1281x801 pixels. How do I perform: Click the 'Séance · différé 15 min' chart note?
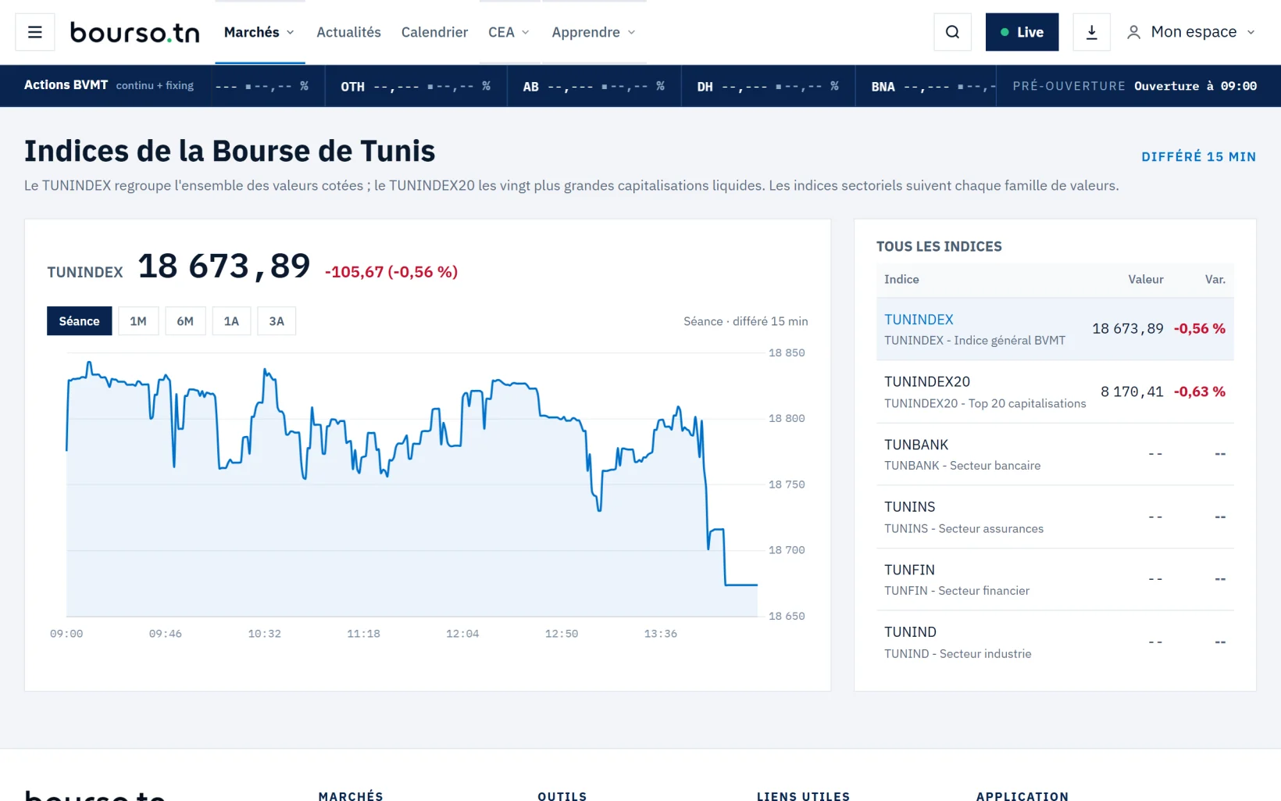(745, 321)
